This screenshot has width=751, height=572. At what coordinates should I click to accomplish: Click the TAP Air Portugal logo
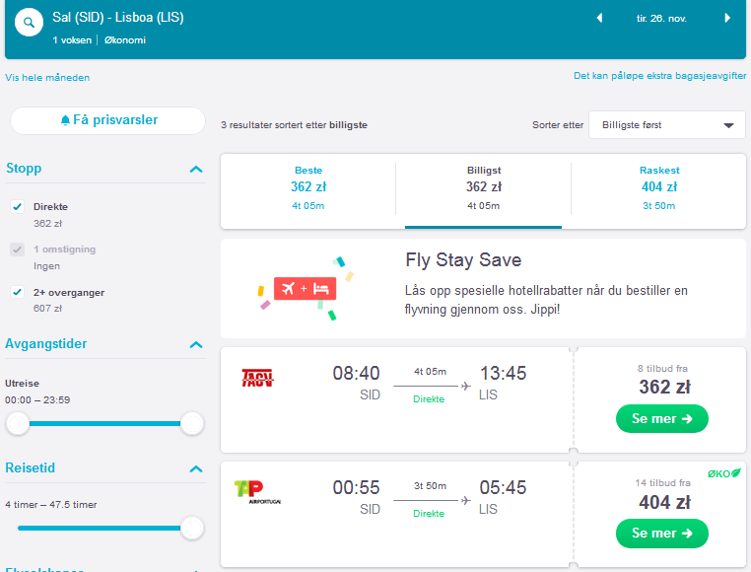tap(257, 492)
